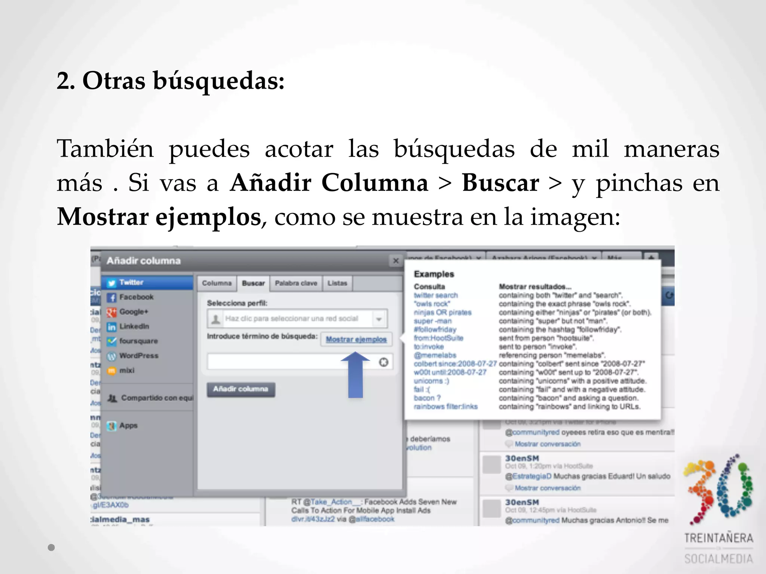Click the 'rainbows filter:links' example
Screen dimensions: 766x574
click(445, 407)
